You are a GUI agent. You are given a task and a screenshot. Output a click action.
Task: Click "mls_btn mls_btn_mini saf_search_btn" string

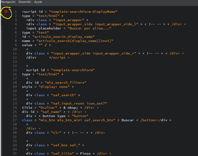[77, 120]
